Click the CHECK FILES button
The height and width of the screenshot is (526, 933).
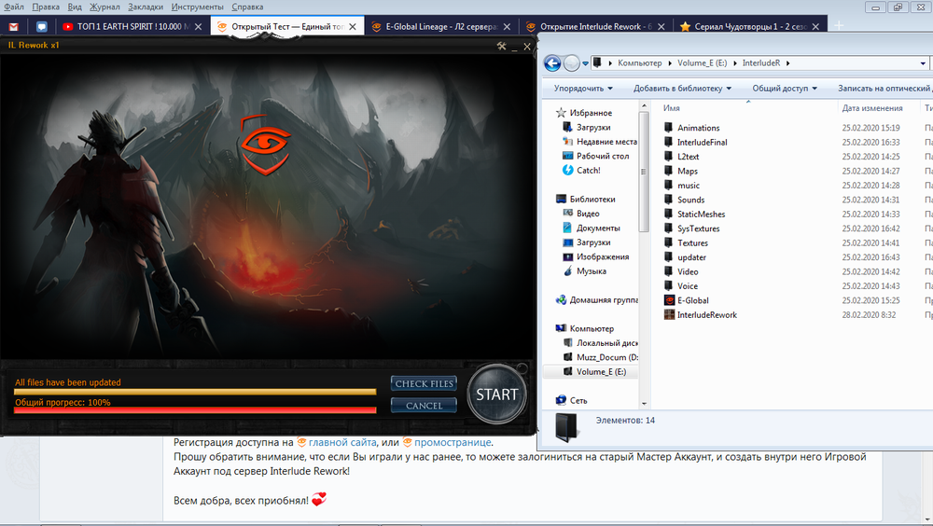coord(424,383)
